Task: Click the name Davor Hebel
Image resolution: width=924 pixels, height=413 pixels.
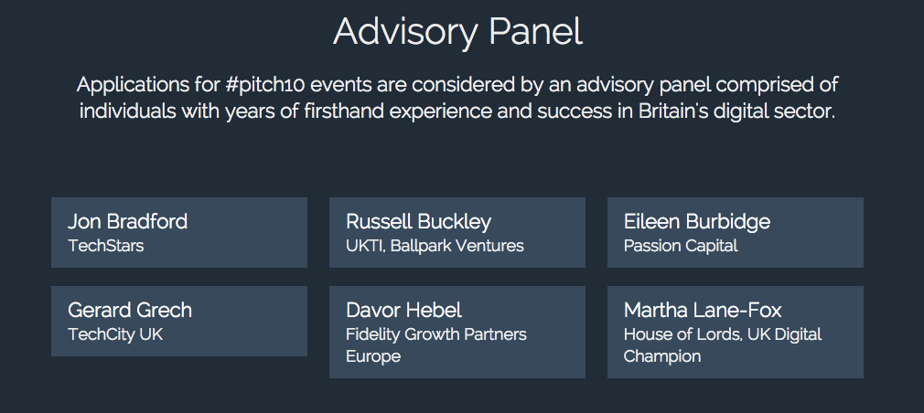Action: pos(403,310)
